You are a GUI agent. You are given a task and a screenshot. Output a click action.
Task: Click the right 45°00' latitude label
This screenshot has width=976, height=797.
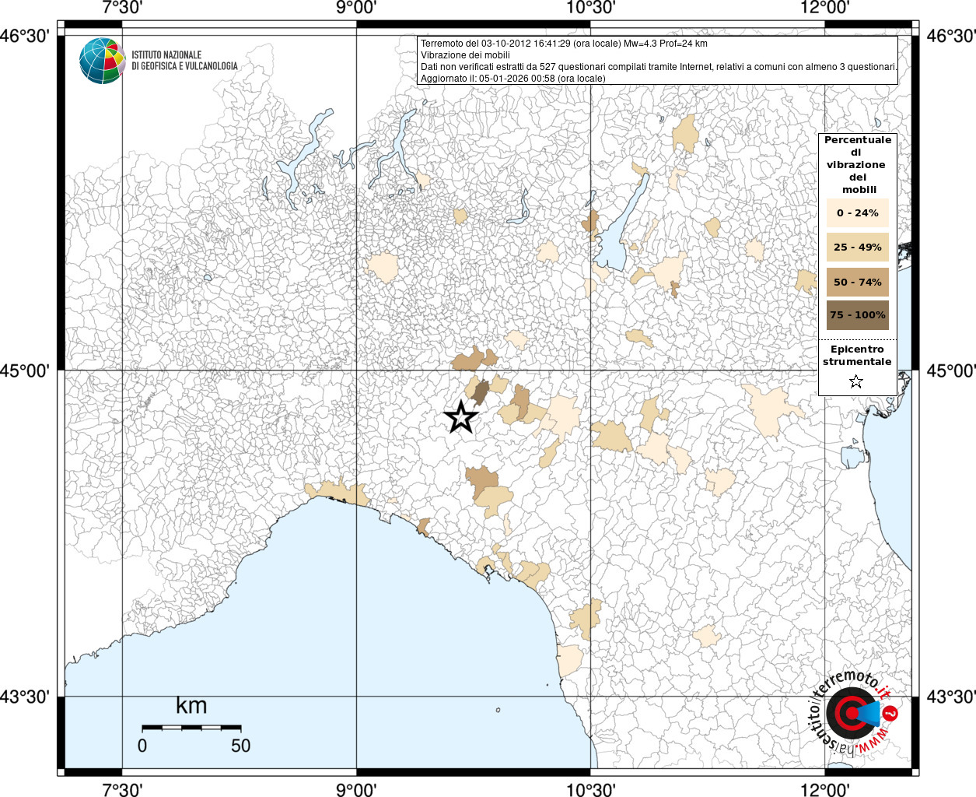(x=950, y=370)
